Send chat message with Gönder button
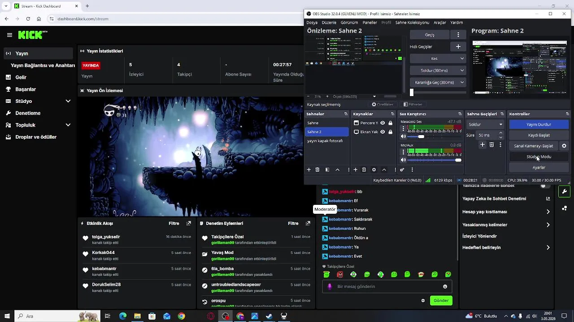The image size is (574, 322). (441, 301)
